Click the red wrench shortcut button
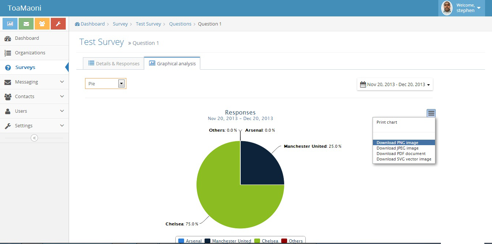 point(58,24)
